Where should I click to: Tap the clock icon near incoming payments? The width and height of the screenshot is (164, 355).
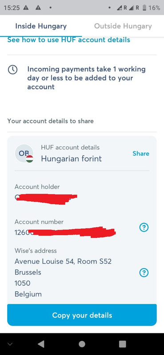13,70
